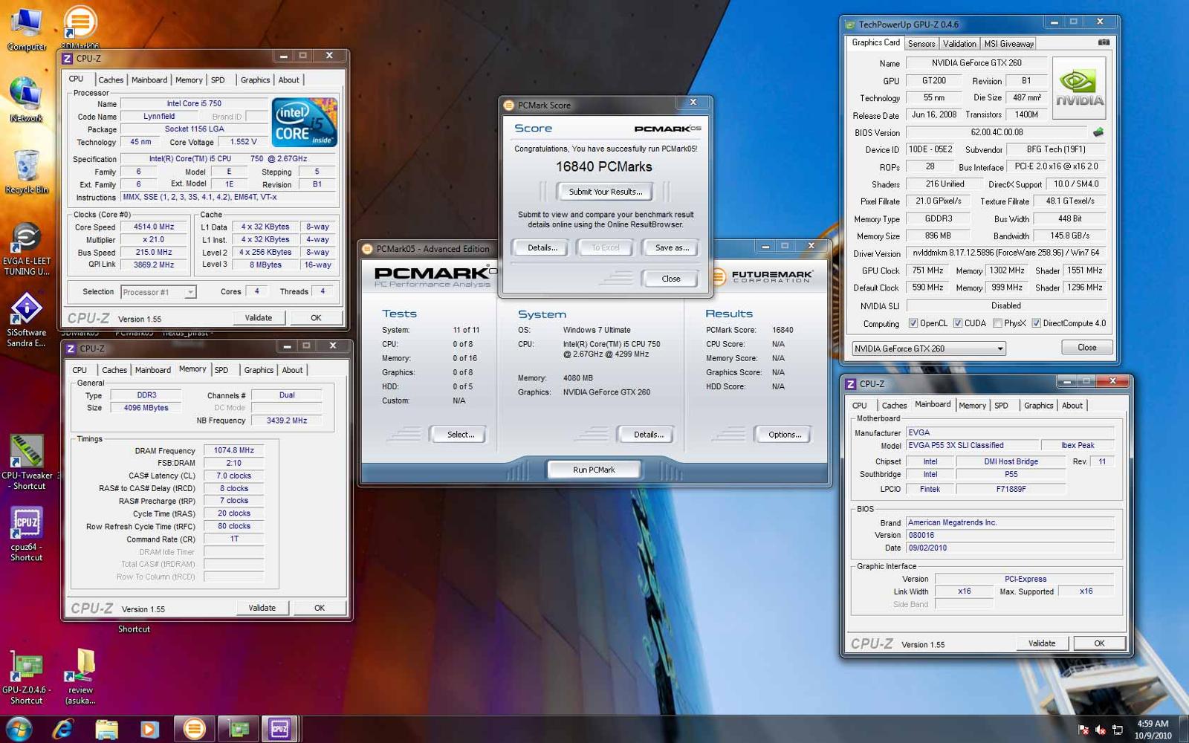Open the Computer desktop icon

pyautogui.click(x=27, y=30)
